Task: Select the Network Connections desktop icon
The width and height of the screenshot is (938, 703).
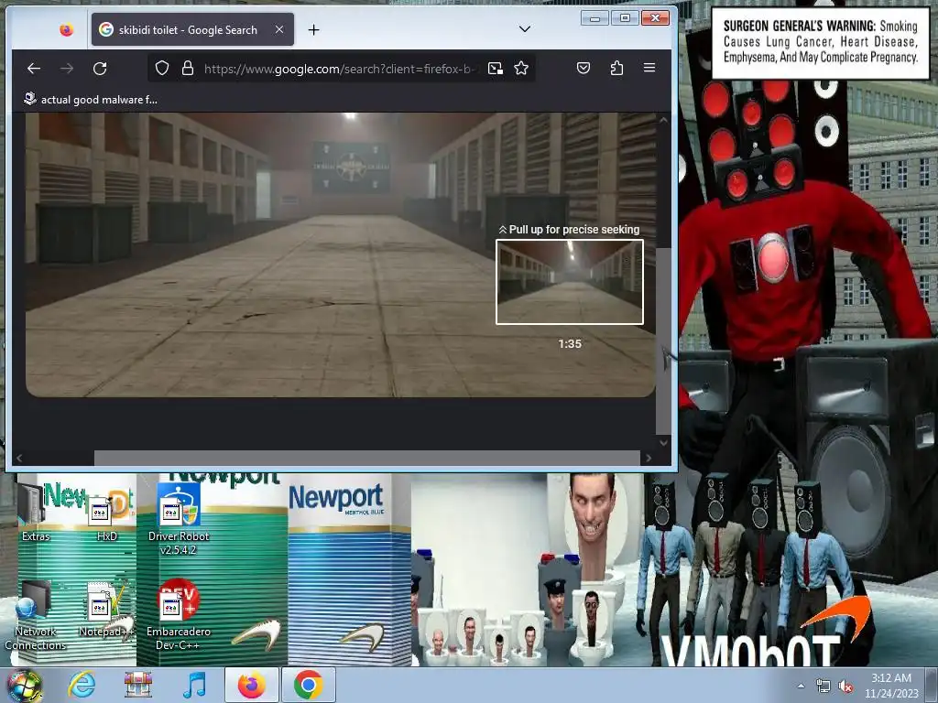Action: [x=35, y=616]
